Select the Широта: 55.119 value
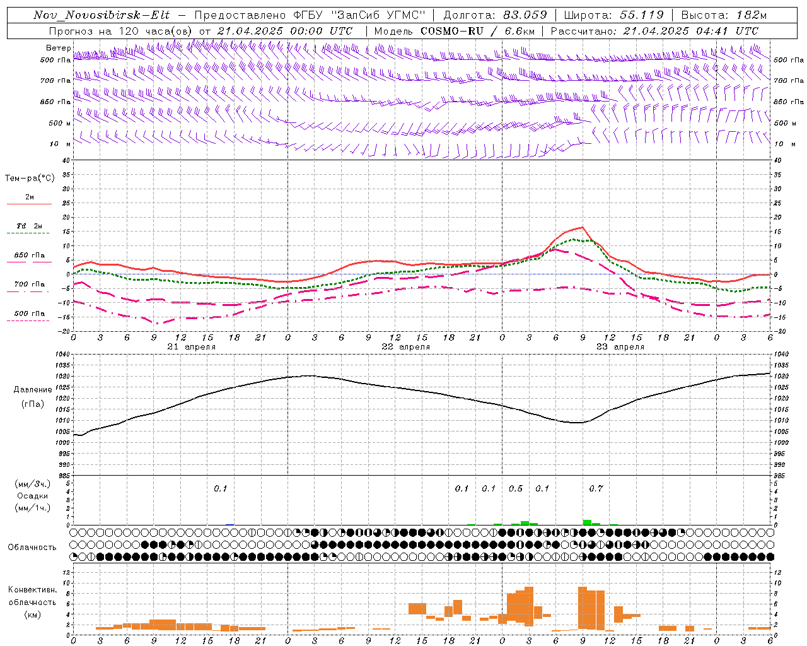Screen dimensions: 807x646 pos(614,15)
